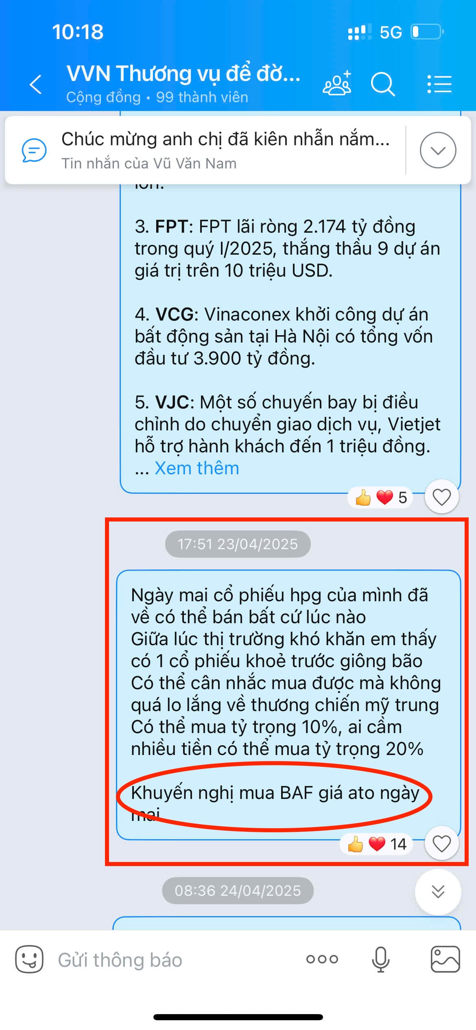Tap the pinned message chat bubble icon
This screenshot has width=476, height=1030.
34,151
